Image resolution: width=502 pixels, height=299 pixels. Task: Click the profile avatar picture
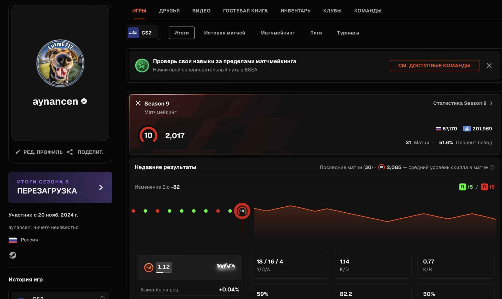[60, 63]
